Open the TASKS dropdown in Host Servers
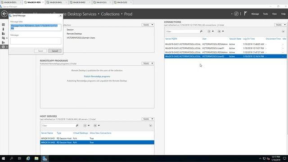 click(x=148, y=119)
